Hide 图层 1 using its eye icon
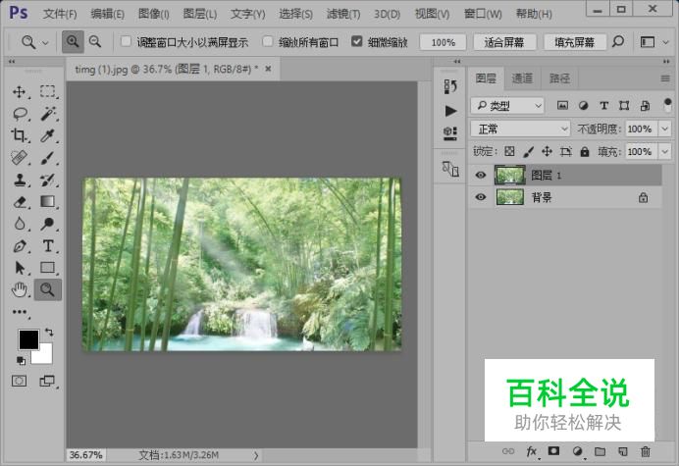Image resolution: width=679 pixels, height=466 pixels. tap(481, 175)
